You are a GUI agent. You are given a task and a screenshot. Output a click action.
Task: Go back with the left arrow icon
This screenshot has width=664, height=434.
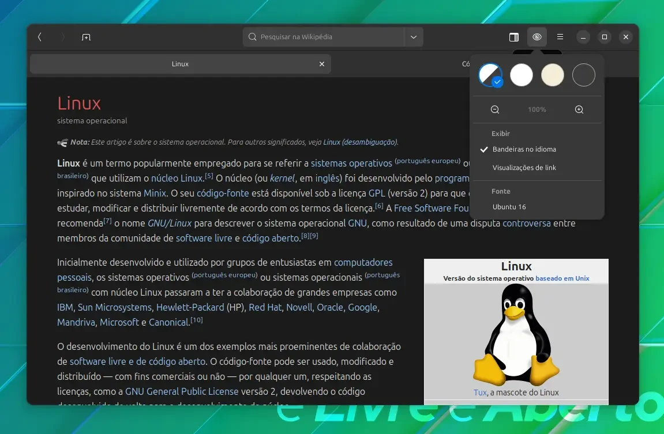point(40,37)
